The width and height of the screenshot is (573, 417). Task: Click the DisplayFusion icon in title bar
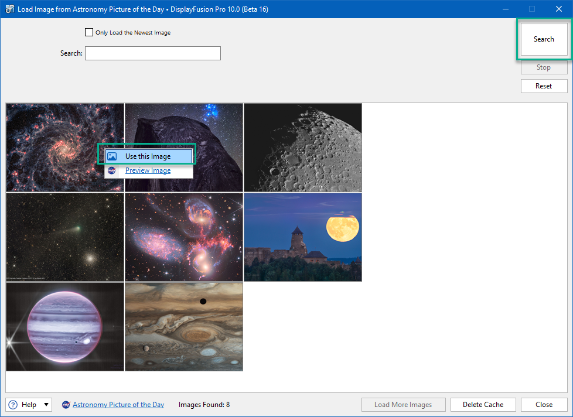click(x=10, y=9)
